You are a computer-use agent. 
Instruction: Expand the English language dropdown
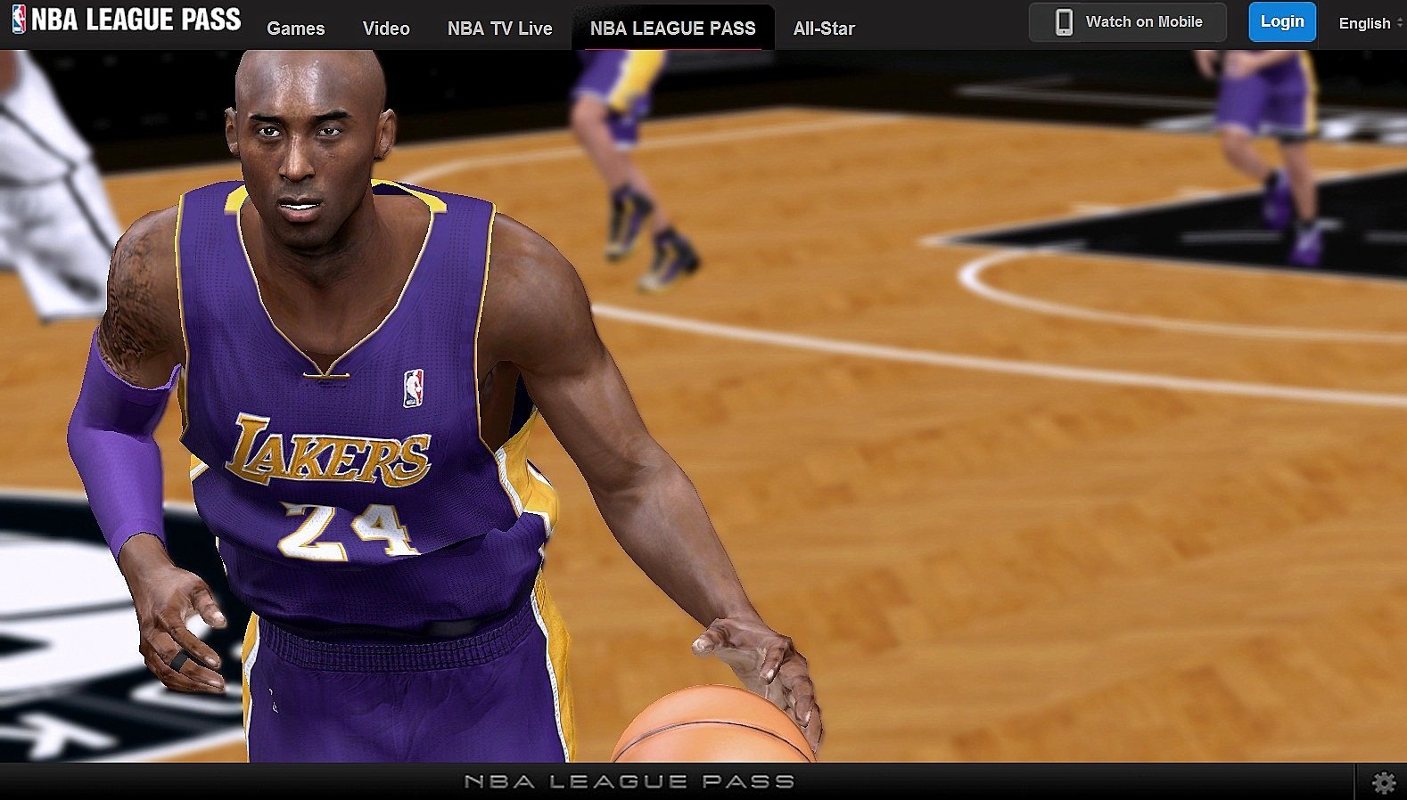pos(1370,23)
